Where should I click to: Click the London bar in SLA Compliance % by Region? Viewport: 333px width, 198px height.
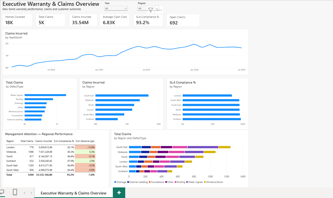pyautogui.click(x=207, y=96)
